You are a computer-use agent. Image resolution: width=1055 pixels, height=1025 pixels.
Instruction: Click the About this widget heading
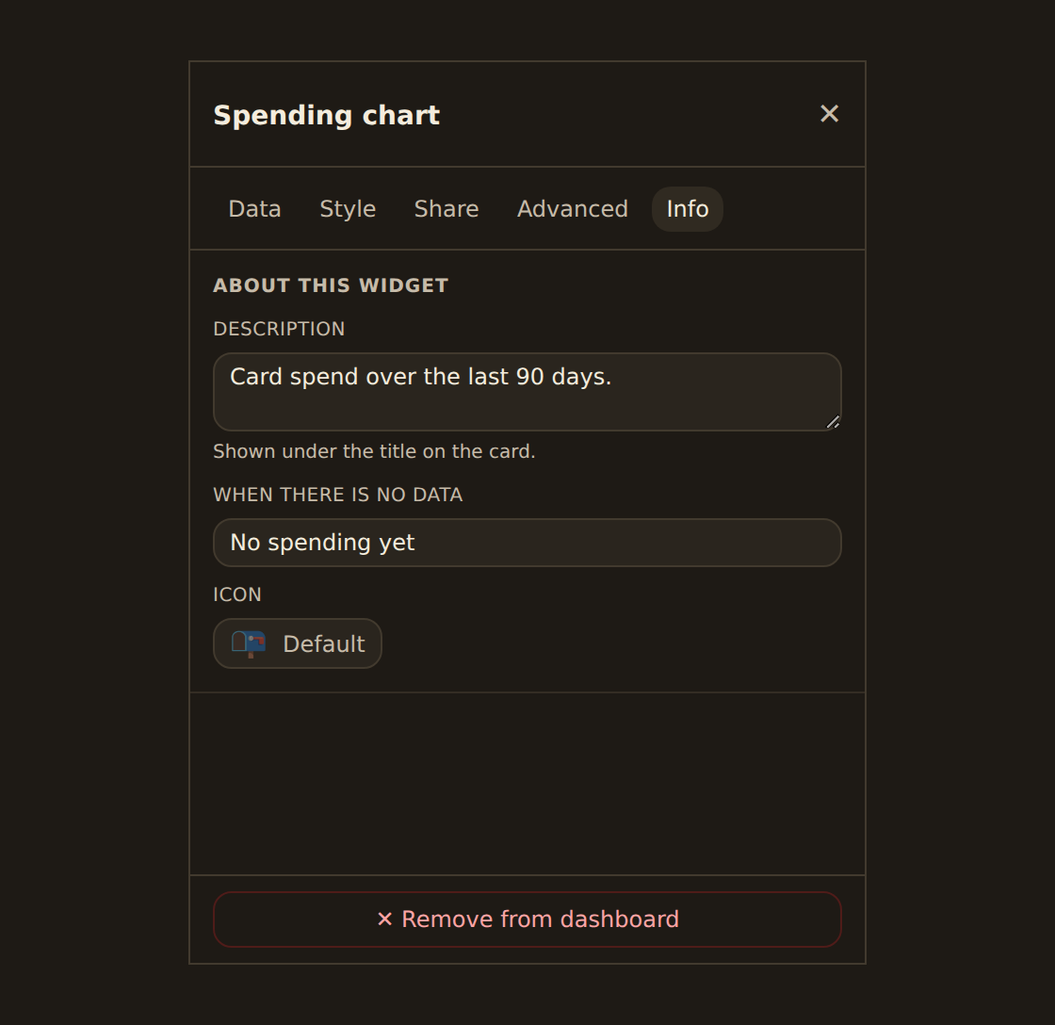[331, 285]
